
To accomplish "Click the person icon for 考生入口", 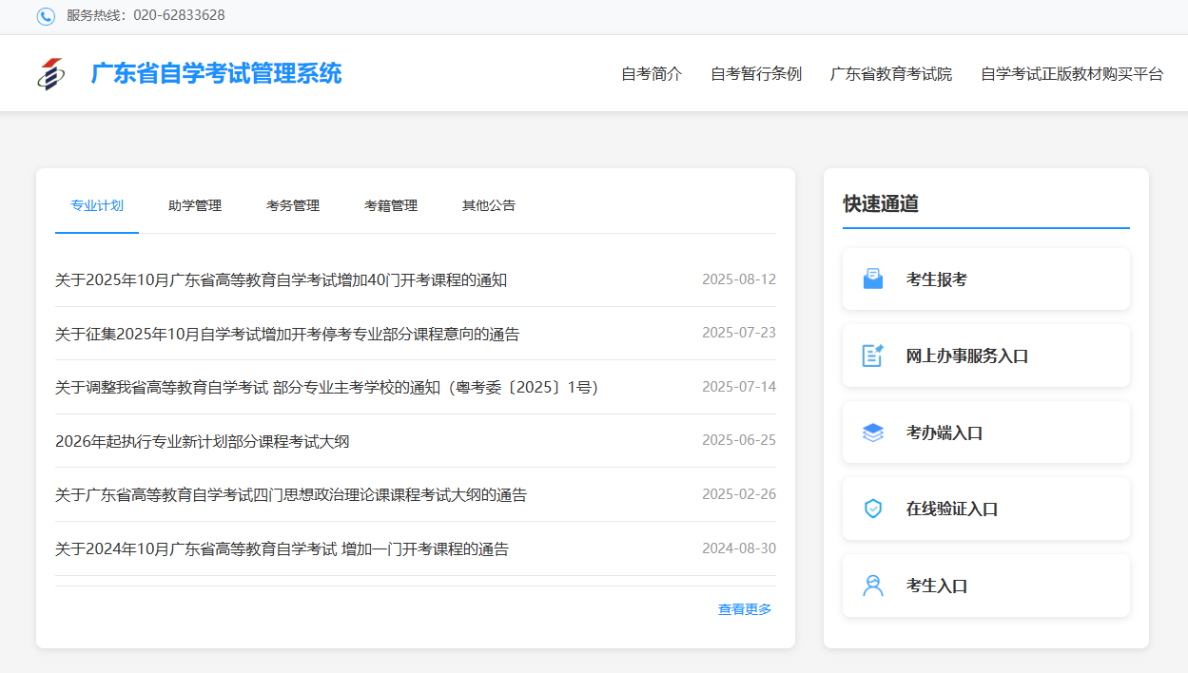I will pyautogui.click(x=872, y=586).
